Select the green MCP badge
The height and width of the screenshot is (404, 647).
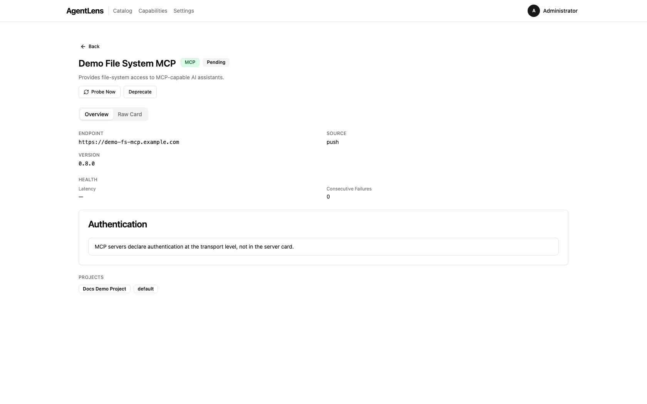coord(189,62)
